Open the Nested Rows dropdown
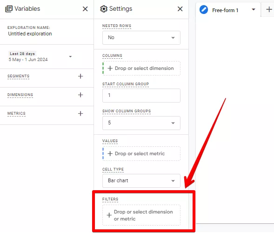This screenshot has height=234, width=274. click(141, 38)
